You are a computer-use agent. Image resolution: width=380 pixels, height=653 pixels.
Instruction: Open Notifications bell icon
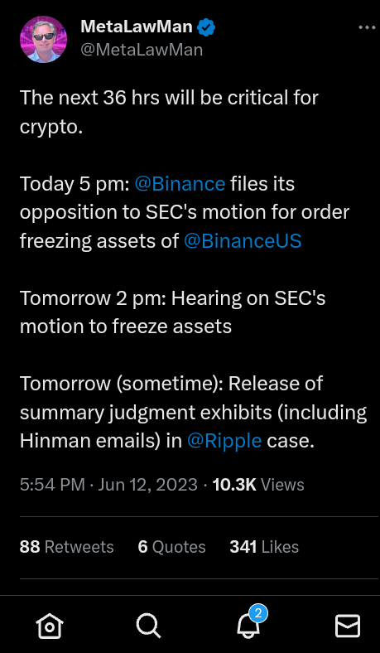point(248,626)
